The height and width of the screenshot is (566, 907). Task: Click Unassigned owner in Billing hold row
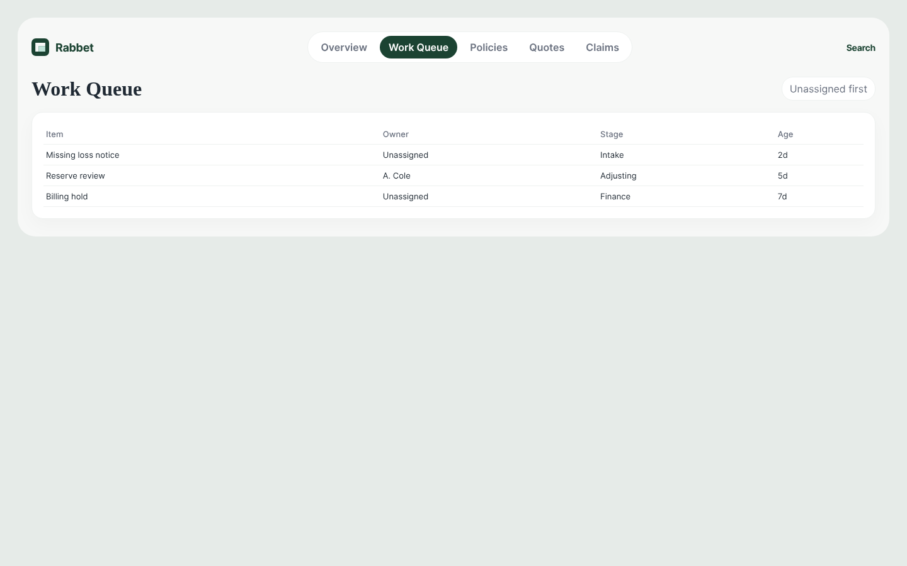(x=406, y=196)
